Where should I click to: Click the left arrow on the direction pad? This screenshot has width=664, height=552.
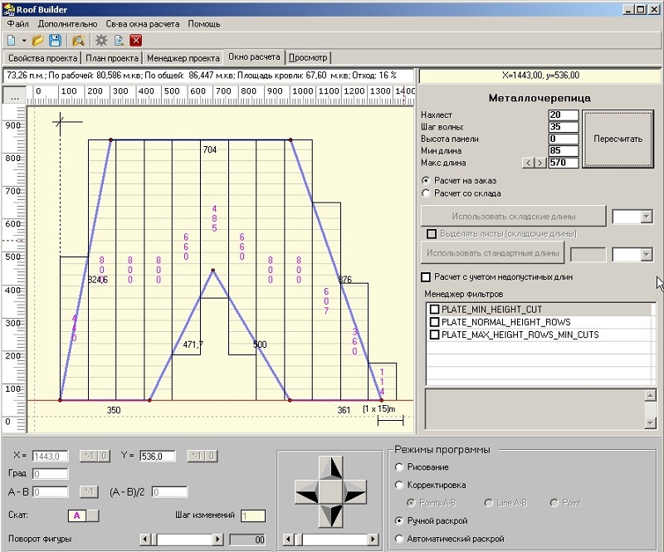(306, 491)
